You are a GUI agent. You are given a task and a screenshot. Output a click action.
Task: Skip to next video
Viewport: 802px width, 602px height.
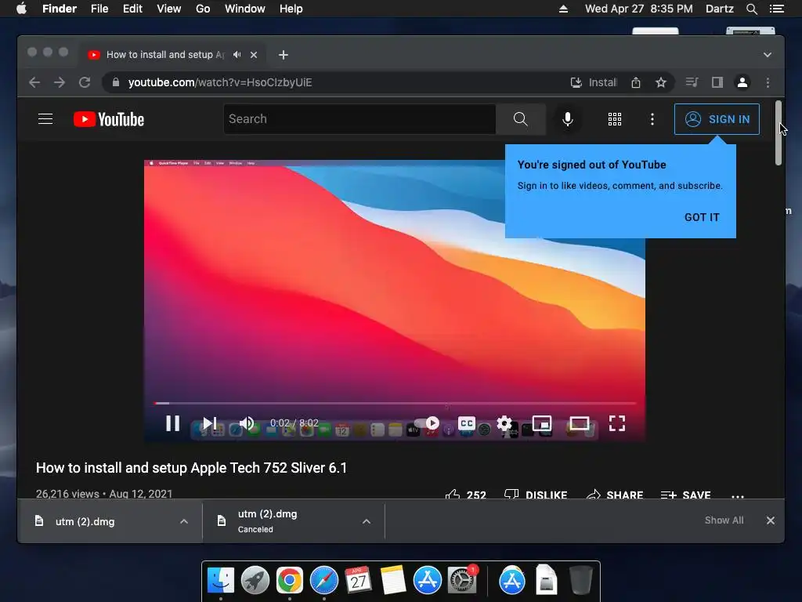tap(210, 423)
